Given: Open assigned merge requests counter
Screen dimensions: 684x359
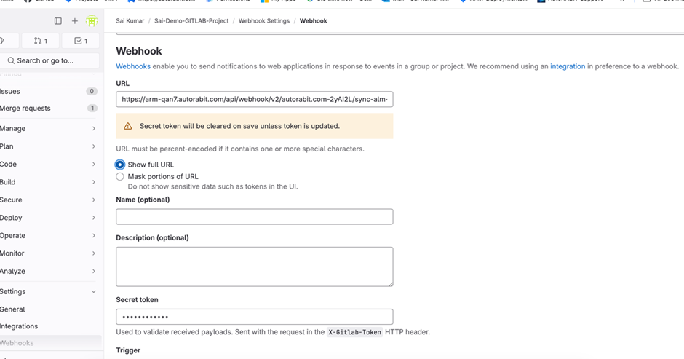Looking at the screenshot, I should tap(40, 42).
